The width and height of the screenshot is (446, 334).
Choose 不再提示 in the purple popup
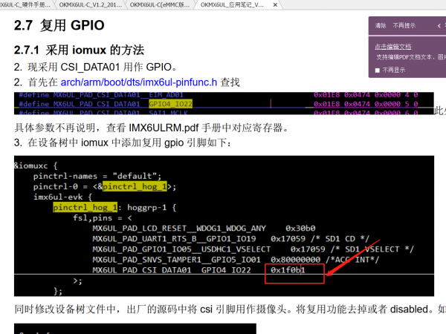[403, 25]
